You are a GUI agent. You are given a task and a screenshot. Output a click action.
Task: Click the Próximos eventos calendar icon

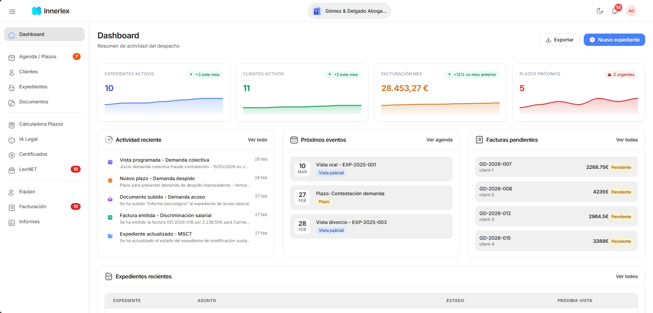294,140
